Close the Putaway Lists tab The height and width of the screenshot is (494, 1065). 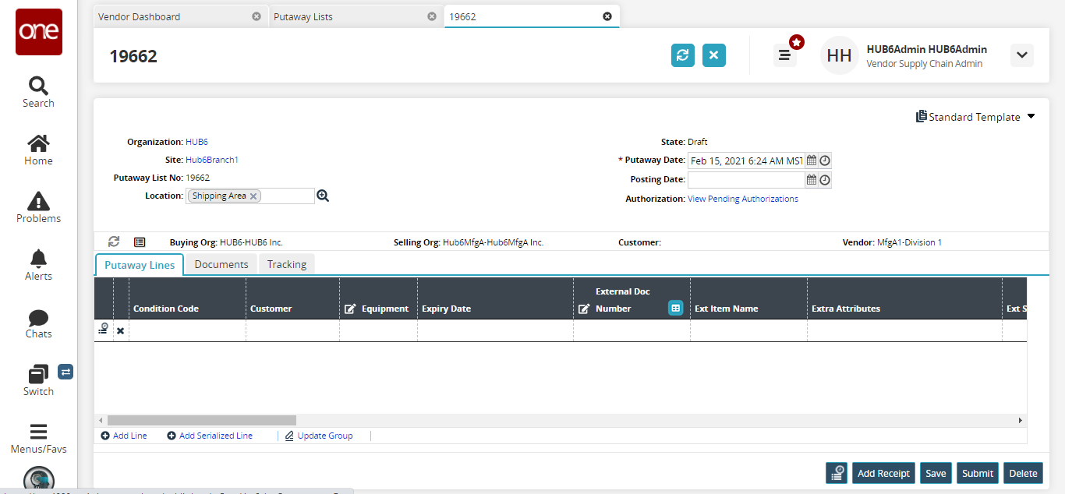point(432,16)
